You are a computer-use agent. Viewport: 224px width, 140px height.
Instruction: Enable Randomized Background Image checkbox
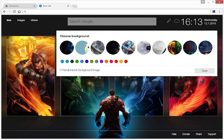(x=61, y=70)
